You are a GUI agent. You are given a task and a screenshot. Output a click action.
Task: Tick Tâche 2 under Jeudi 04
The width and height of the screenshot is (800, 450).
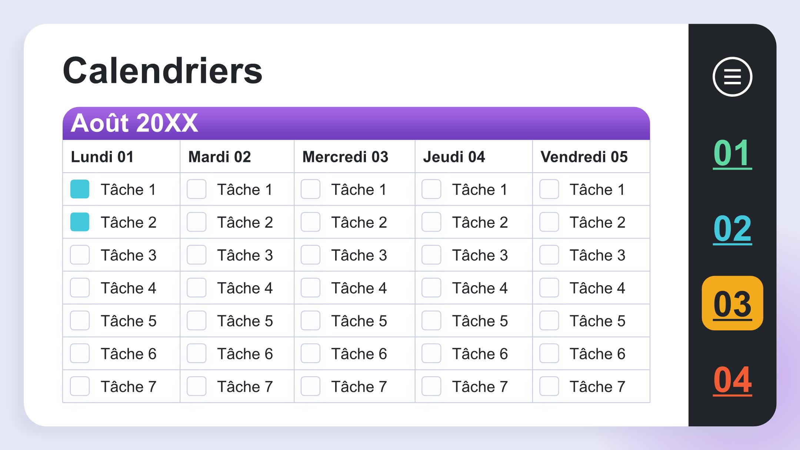(431, 222)
